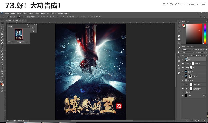
Task: Open the Image menu
Action: [x=19, y=13]
